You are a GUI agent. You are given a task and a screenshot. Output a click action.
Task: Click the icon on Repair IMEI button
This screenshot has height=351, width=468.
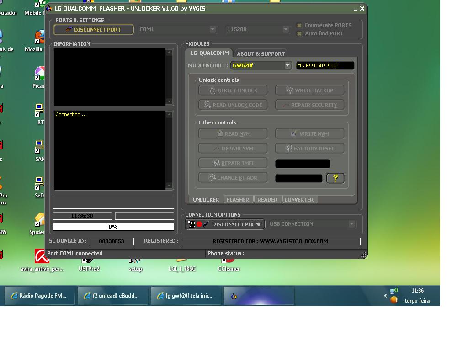[216, 163]
